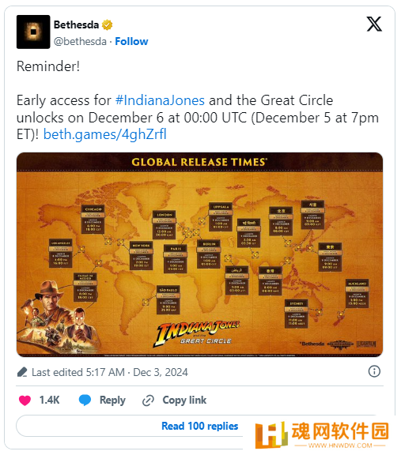Click the chain link copy icon
The height and width of the screenshot is (455, 401).
tap(148, 400)
